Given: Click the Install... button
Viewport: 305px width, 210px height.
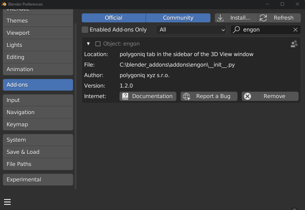Looking at the screenshot, I should click(x=236, y=18).
